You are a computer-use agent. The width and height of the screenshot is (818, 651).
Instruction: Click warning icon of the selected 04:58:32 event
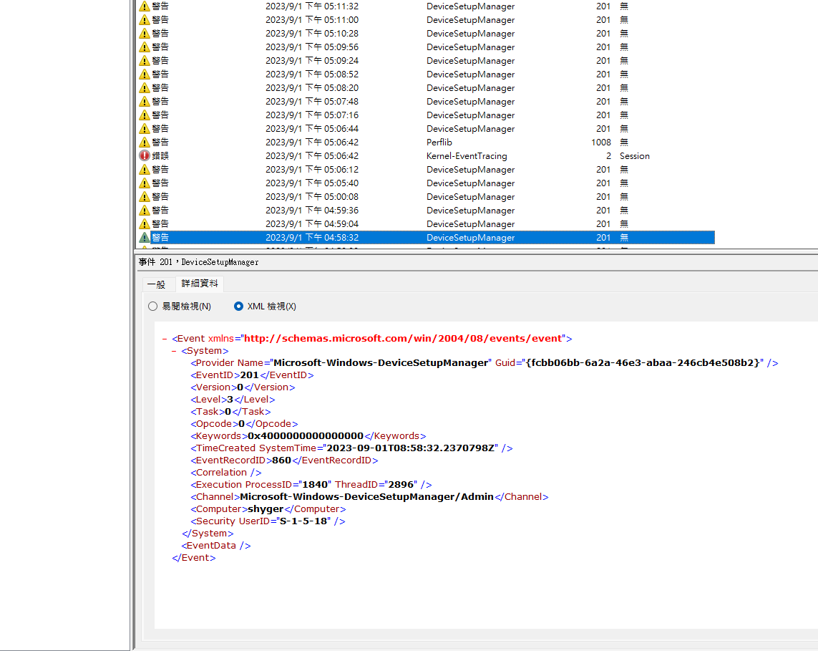[x=145, y=237]
